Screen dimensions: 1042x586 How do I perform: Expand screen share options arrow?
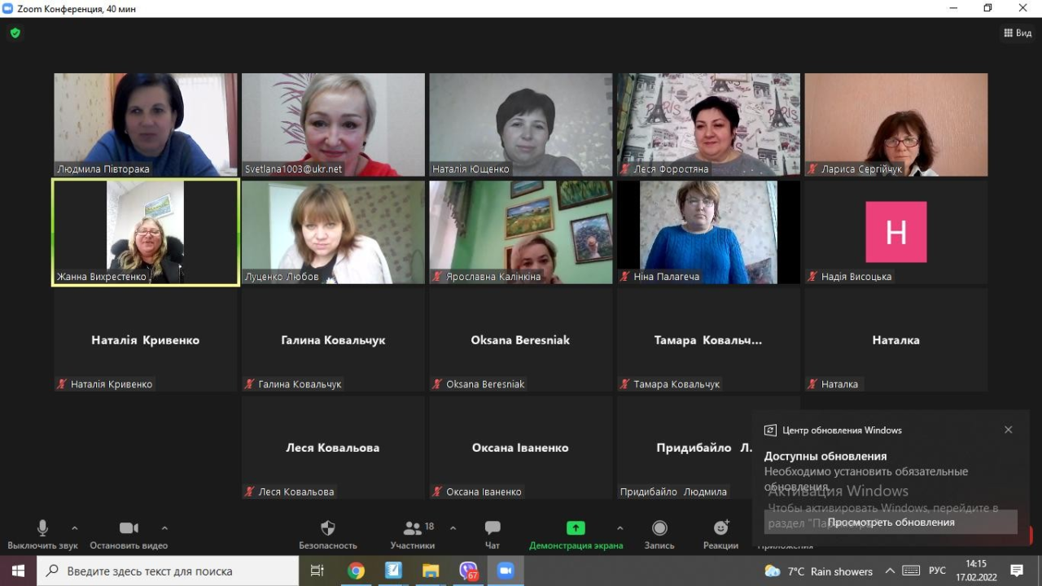(x=620, y=527)
